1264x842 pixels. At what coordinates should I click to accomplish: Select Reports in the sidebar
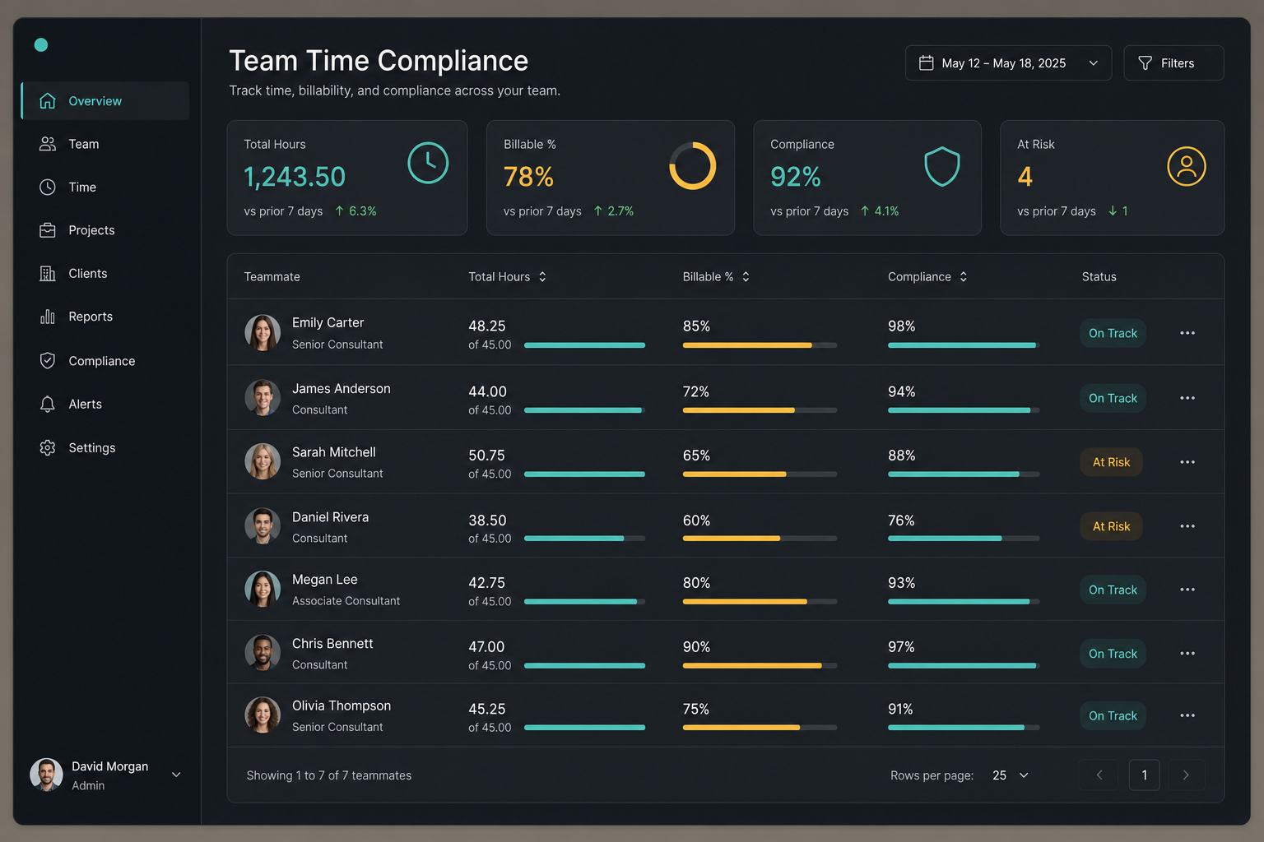coord(105,317)
